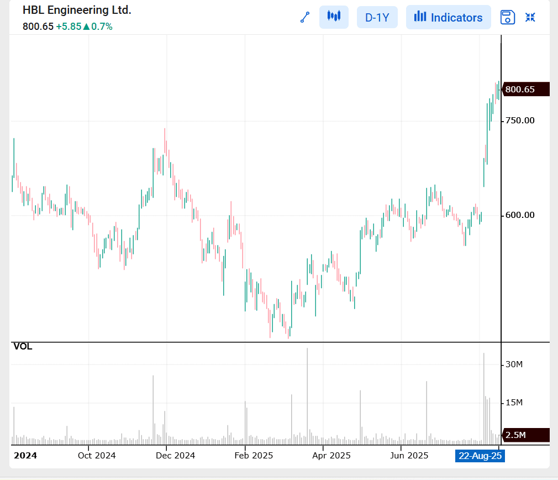558x480 pixels.
Task: Click the Apr 2025 time axis label
Action: pyautogui.click(x=331, y=456)
